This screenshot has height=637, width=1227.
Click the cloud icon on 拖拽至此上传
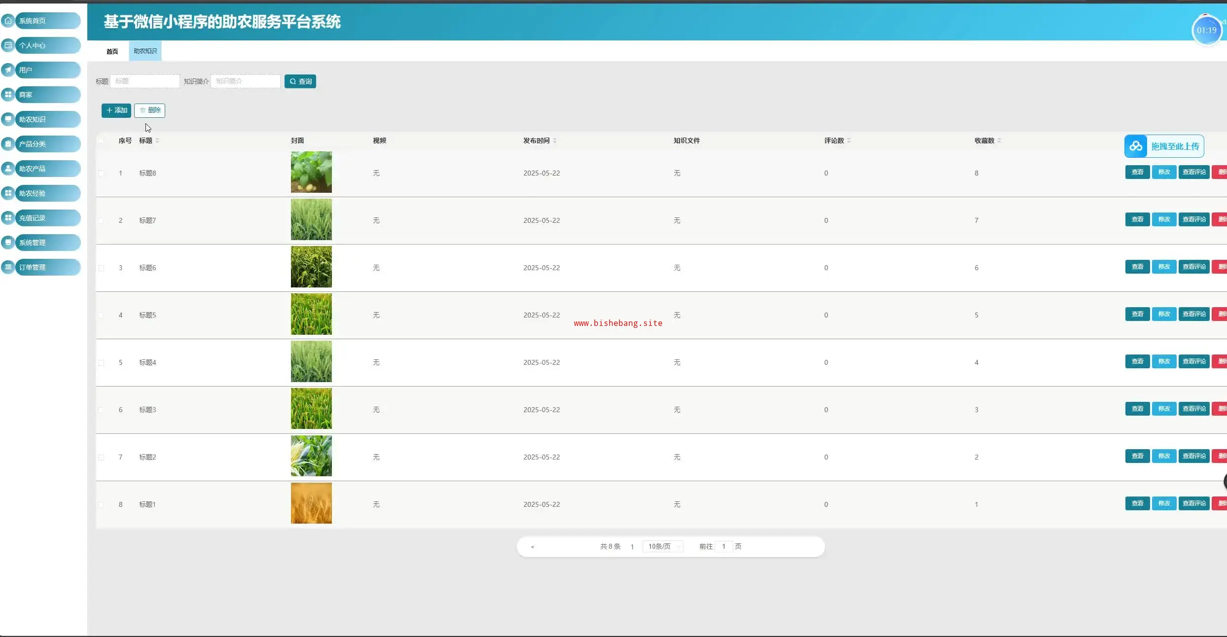click(1136, 146)
